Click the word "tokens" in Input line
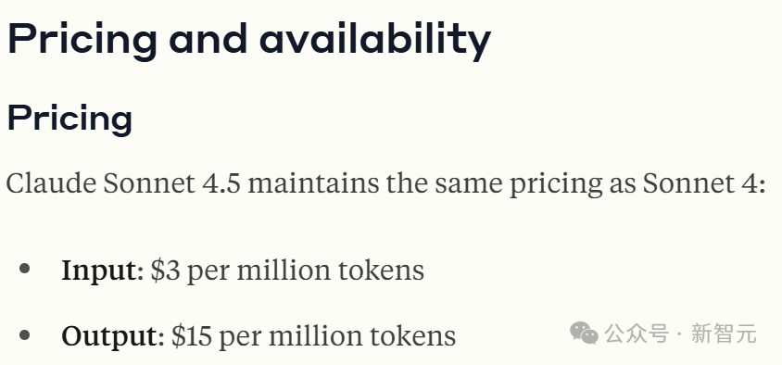This screenshot has height=365, width=782. click(x=382, y=271)
